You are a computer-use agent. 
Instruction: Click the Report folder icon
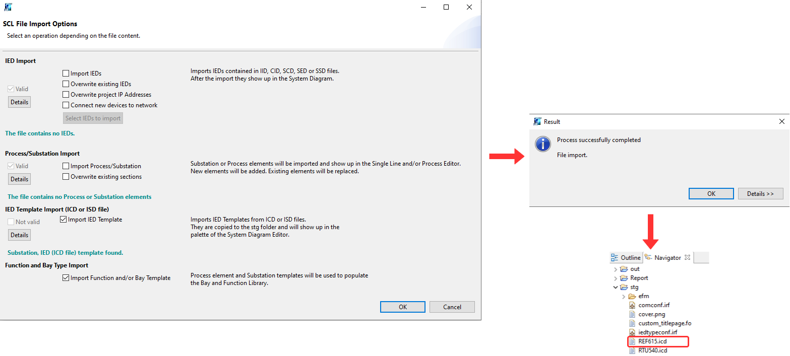pos(624,278)
